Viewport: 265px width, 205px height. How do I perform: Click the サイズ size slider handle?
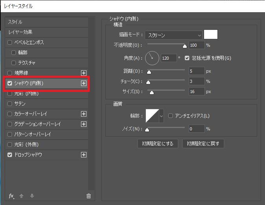click(x=152, y=93)
